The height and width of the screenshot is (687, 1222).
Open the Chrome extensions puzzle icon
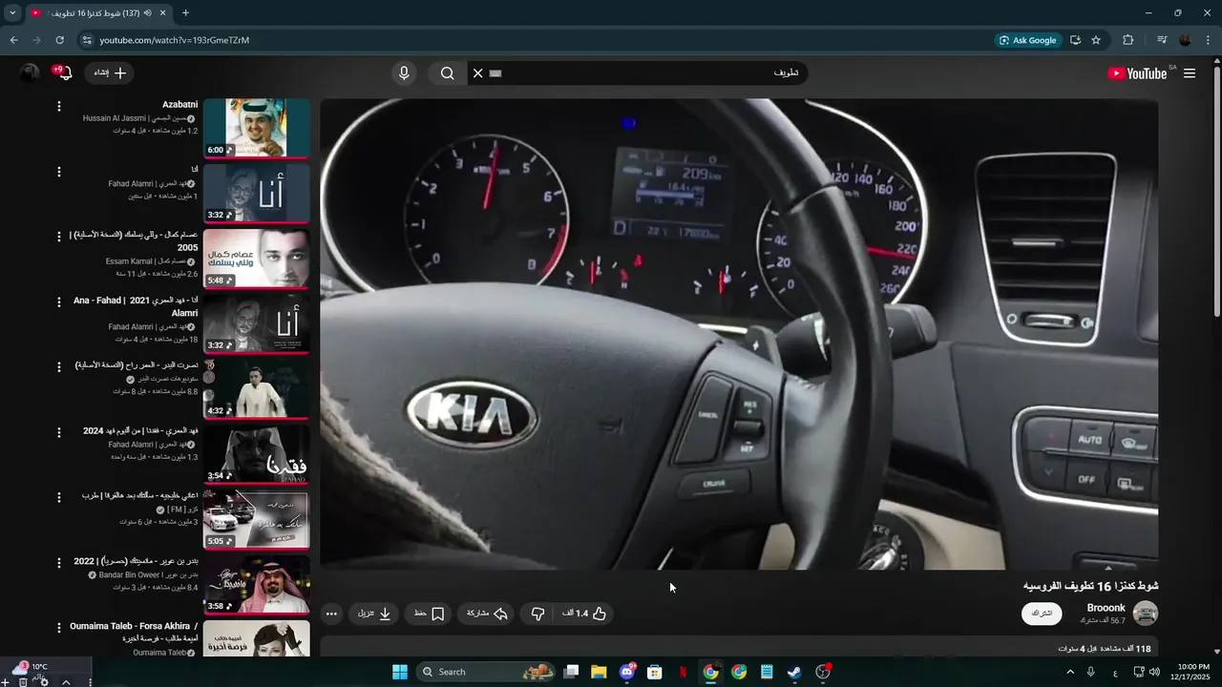[1128, 40]
